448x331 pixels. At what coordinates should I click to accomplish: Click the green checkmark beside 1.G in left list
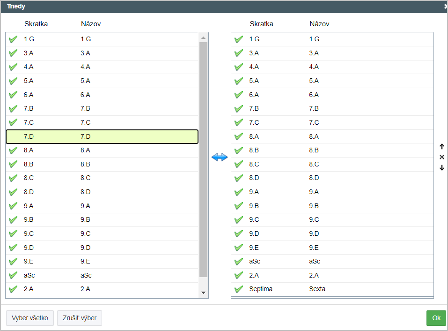click(13, 39)
